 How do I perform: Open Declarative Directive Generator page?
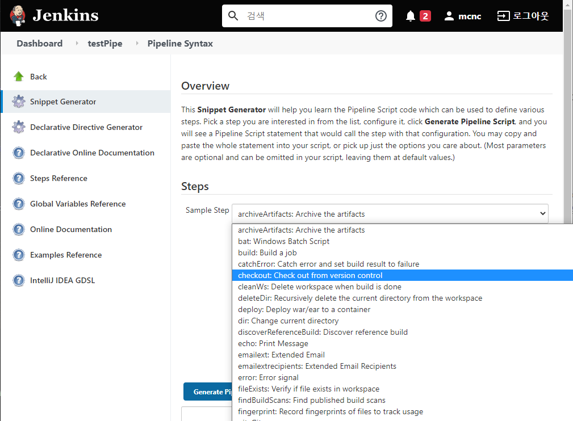coord(86,127)
